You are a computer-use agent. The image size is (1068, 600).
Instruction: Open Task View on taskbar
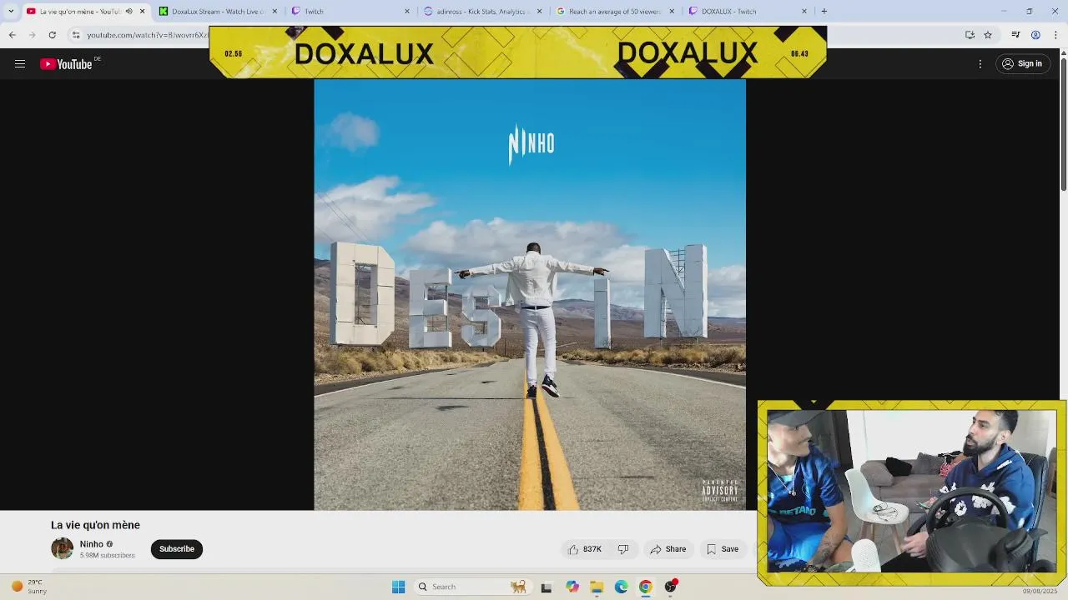[547, 587]
